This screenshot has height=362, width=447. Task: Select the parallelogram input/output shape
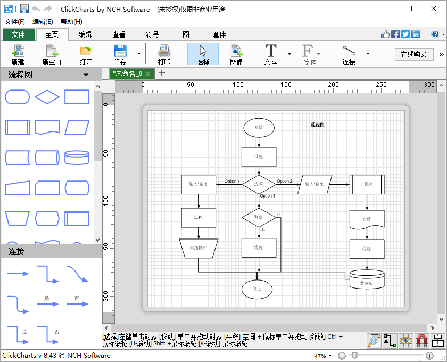tap(77, 127)
